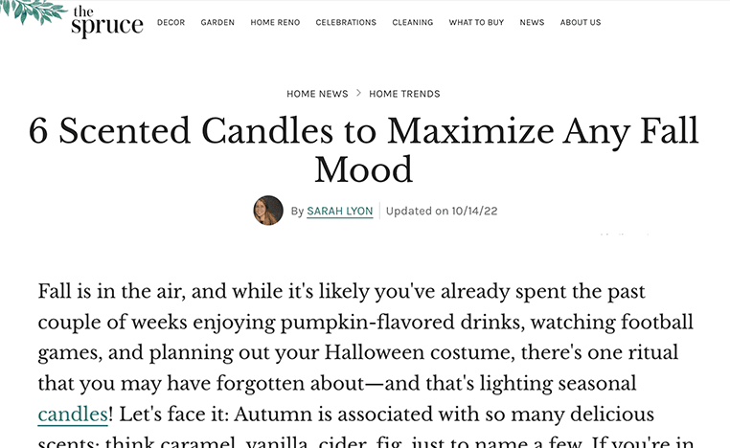Click The Spruce logo in header
730x448 pixels.
[107, 21]
